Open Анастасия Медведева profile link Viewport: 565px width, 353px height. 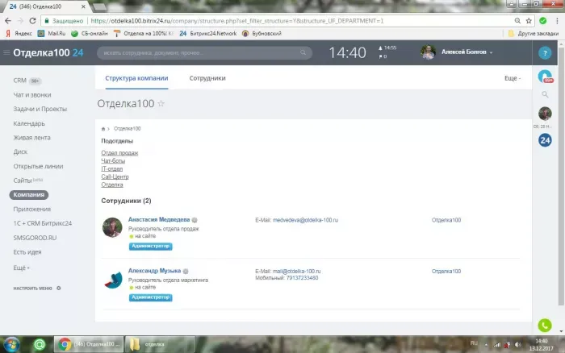159,219
